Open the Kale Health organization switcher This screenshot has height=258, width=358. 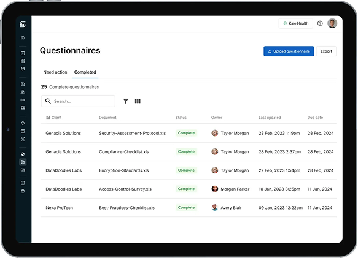click(295, 23)
